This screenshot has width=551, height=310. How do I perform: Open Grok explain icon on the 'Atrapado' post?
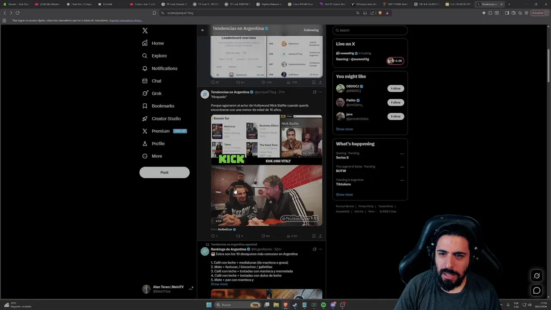[314, 92]
